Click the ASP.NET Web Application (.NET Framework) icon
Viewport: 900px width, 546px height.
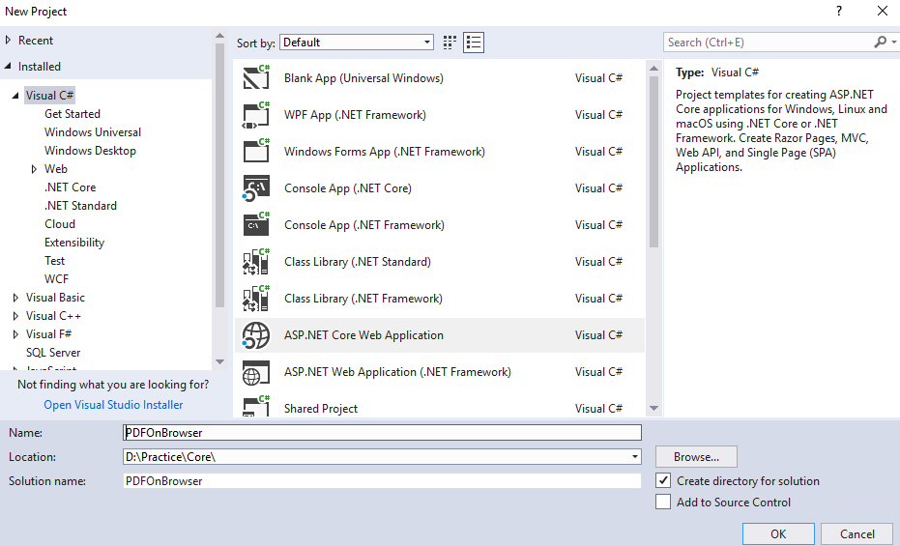click(x=256, y=372)
